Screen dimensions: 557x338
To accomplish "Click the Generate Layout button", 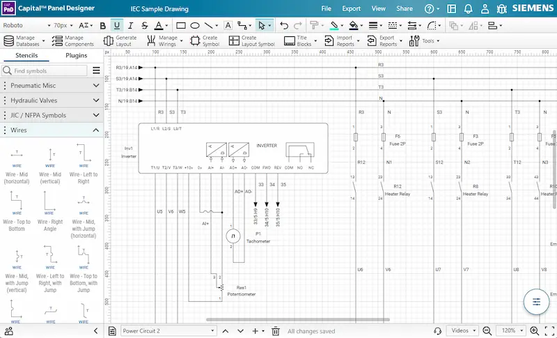I will [120, 40].
